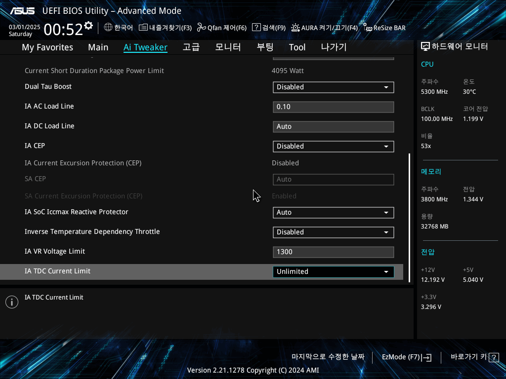
Task: Open the 고급 (Advanced) tab
Action: point(191,47)
